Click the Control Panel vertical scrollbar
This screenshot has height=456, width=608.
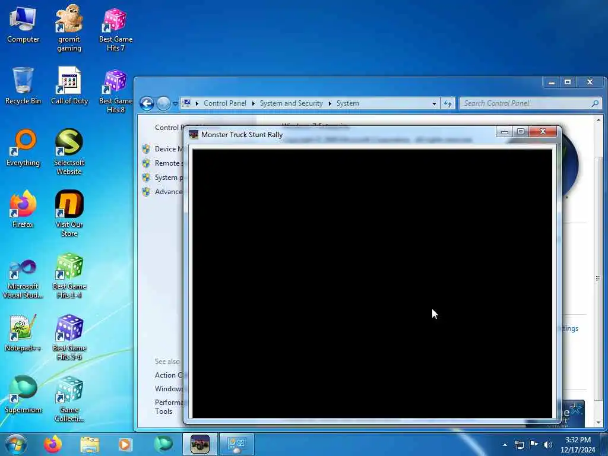pos(598,278)
